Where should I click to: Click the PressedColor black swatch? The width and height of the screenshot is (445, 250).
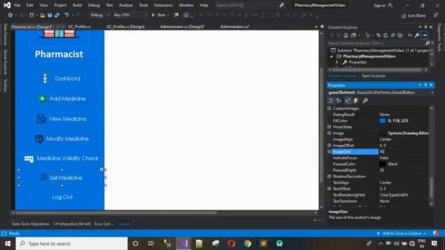pyautogui.click(x=382, y=164)
